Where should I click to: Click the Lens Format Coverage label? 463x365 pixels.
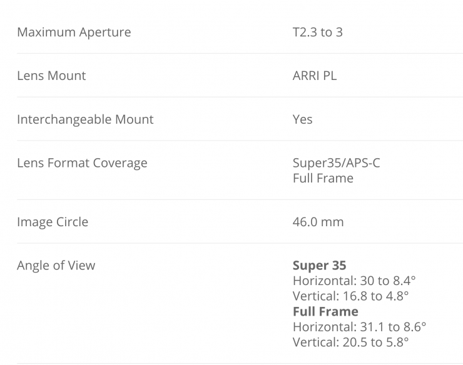[x=82, y=163]
